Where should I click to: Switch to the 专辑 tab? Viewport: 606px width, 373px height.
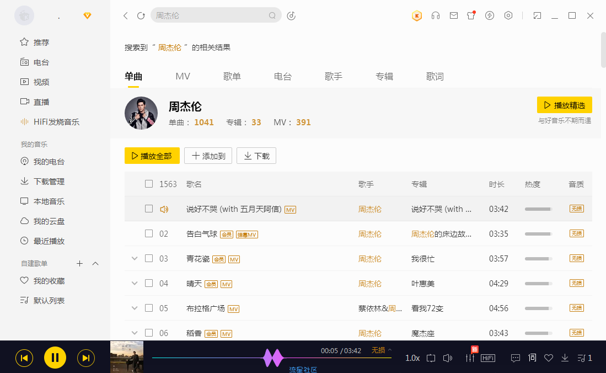point(384,76)
